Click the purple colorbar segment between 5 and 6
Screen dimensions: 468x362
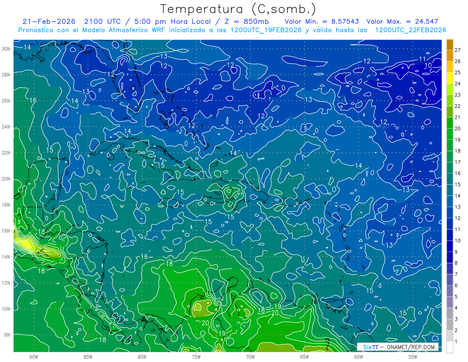point(450,291)
